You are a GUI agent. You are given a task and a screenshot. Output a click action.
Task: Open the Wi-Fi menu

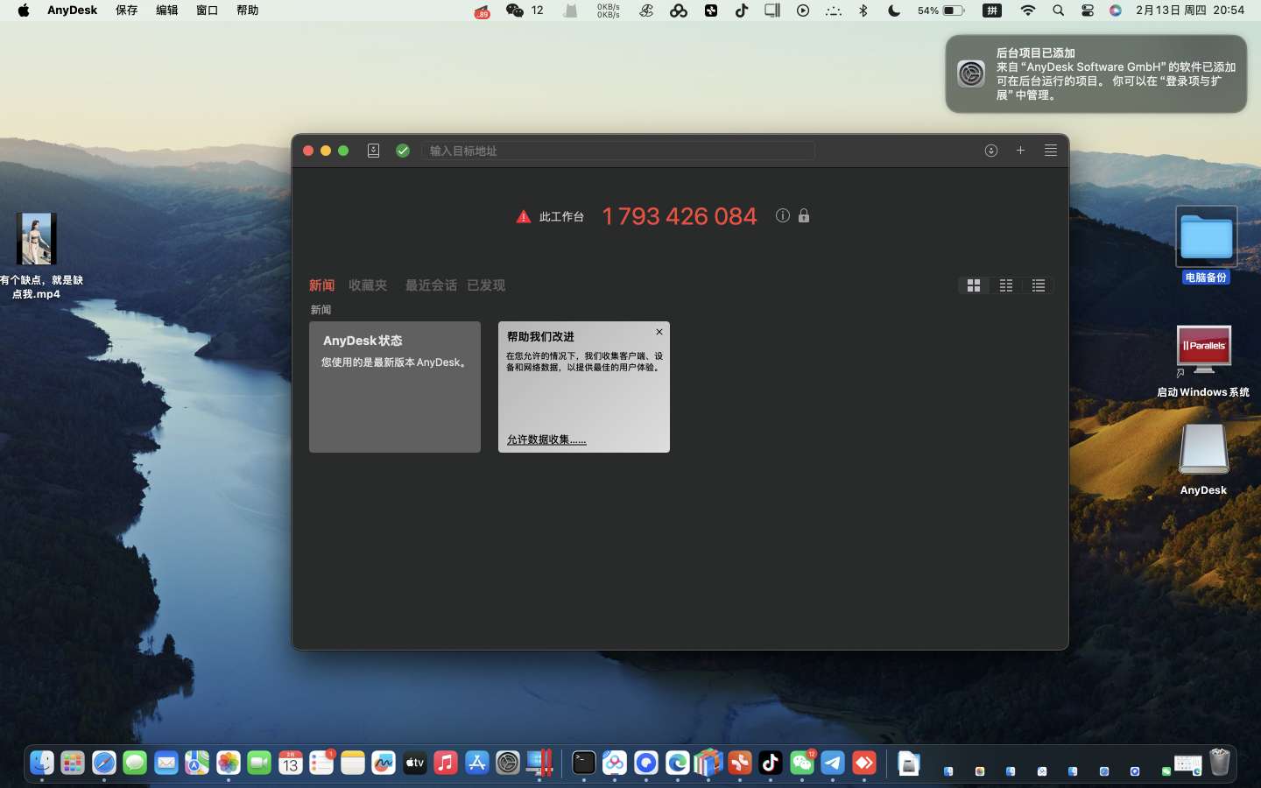tap(1028, 11)
